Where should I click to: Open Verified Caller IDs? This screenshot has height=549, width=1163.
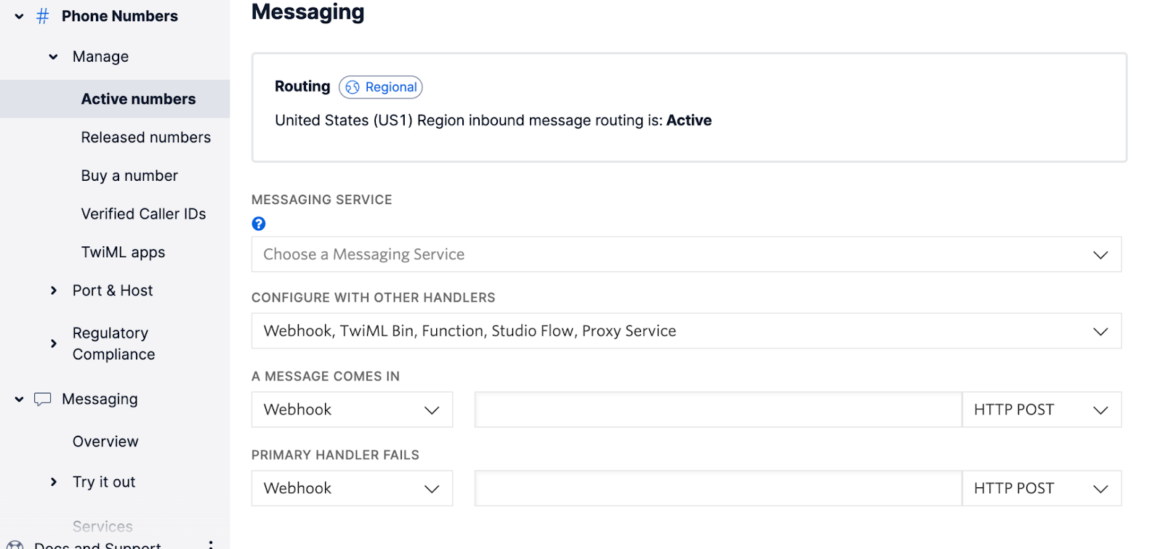click(x=144, y=214)
